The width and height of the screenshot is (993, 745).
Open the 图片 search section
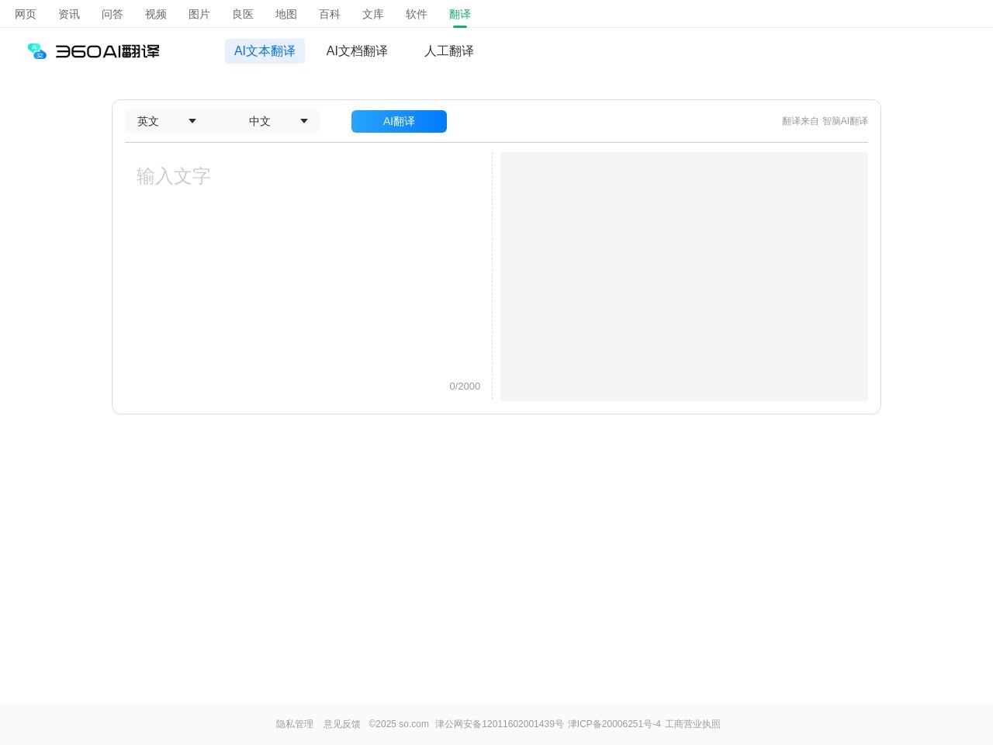[x=199, y=14]
